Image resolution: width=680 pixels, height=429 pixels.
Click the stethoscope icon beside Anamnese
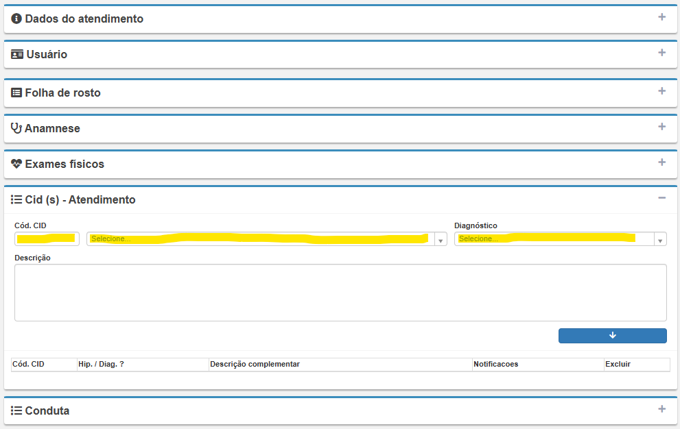click(16, 129)
